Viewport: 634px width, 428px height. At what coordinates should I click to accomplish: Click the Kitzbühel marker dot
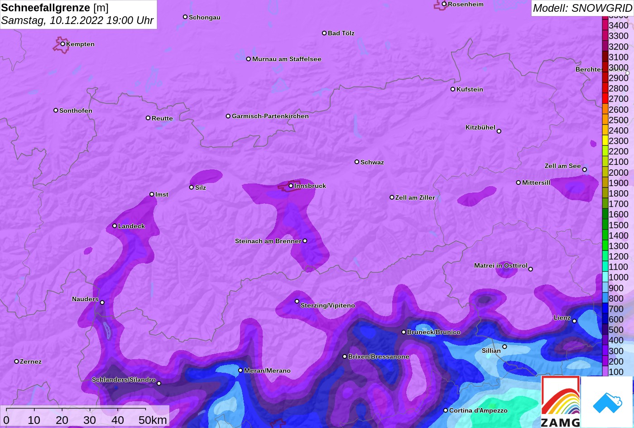[x=499, y=131]
